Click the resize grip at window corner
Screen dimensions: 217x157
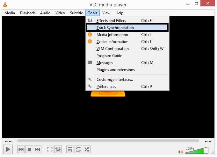[212, 153]
